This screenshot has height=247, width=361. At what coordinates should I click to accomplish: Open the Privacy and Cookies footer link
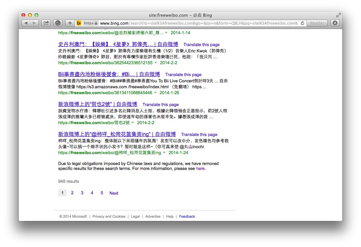click(x=109, y=217)
